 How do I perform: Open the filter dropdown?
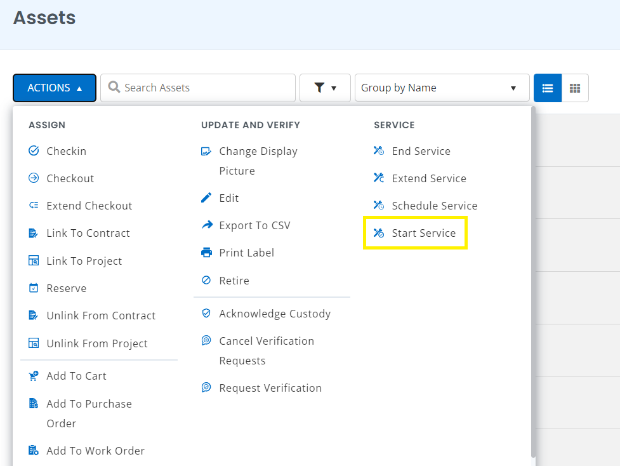click(325, 88)
